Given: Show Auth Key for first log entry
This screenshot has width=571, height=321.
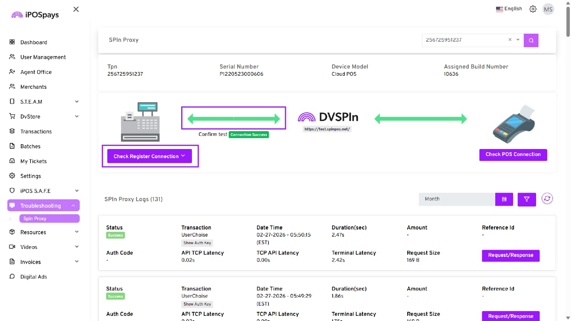Looking at the screenshot, I should [x=197, y=243].
